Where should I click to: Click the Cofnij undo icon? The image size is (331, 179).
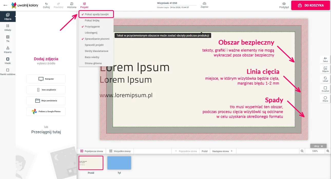click(x=46, y=4)
